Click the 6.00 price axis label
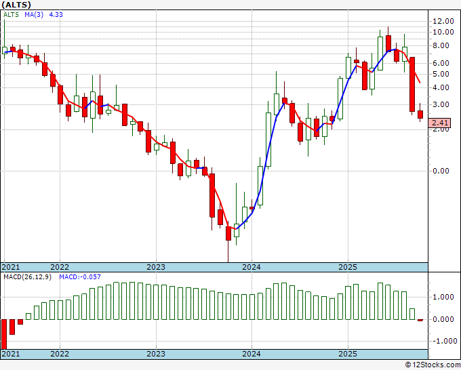The height and width of the screenshot is (370, 461). (441, 63)
